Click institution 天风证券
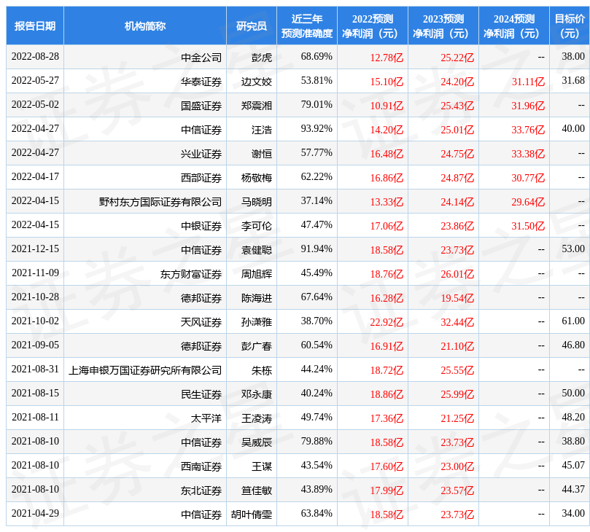This screenshot has width=590, height=532. [x=201, y=322]
